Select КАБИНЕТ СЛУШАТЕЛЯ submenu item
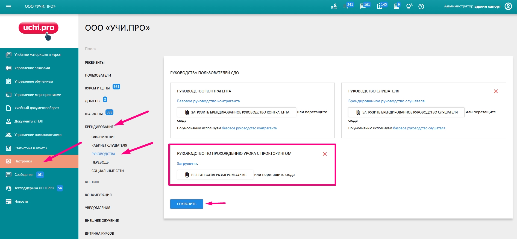The image size is (517, 239). pyautogui.click(x=109, y=145)
